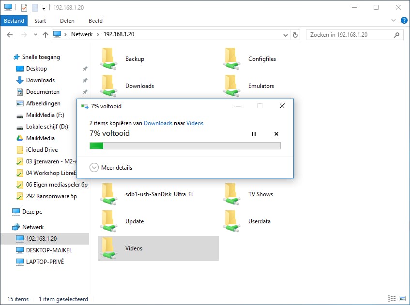Open the Explorer Help question mark

(404, 20)
